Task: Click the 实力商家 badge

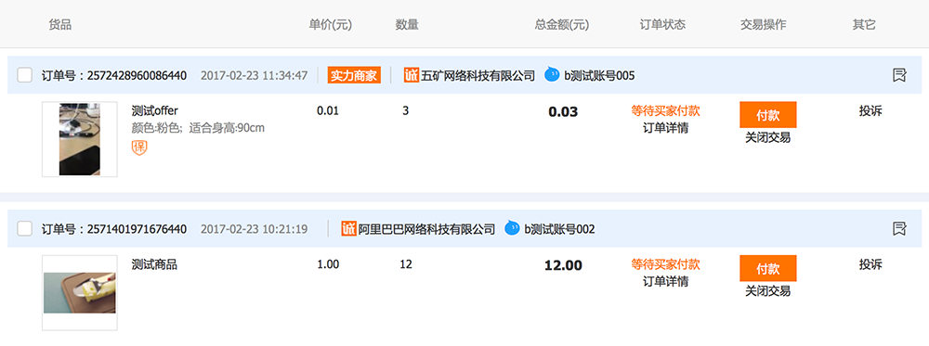Action: click(354, 75)
